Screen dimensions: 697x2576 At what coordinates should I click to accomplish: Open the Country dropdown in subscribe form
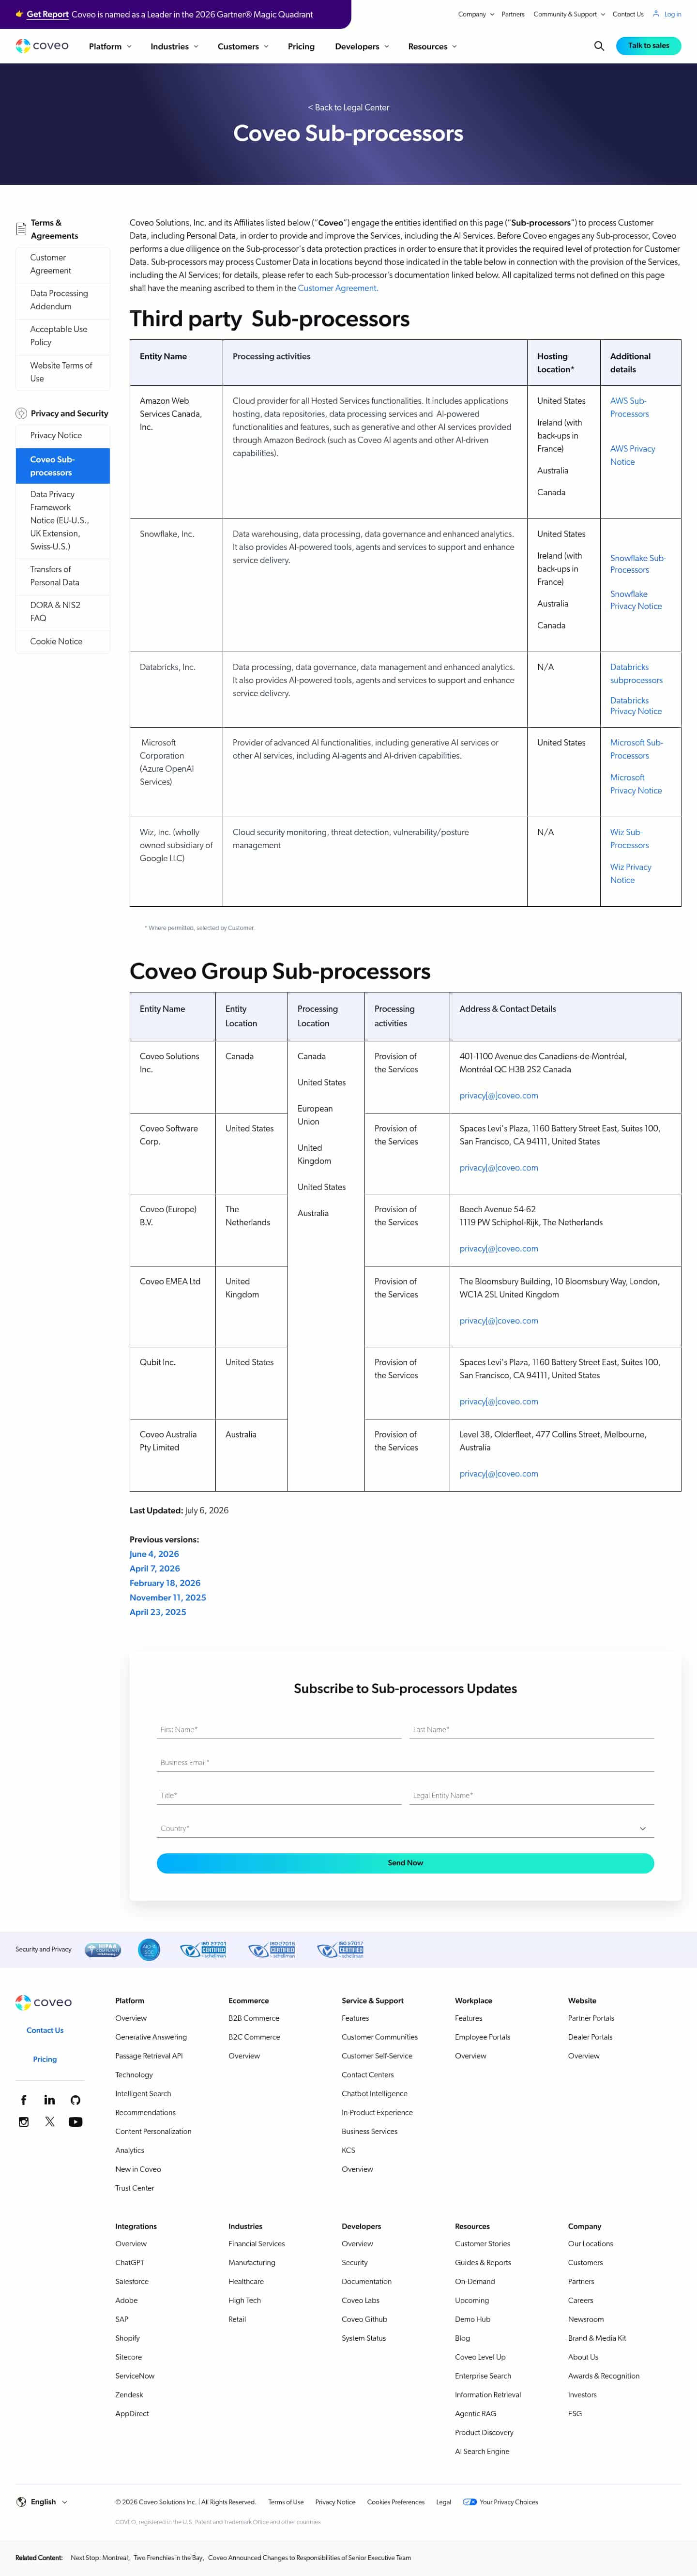[x=405, y=1828]
